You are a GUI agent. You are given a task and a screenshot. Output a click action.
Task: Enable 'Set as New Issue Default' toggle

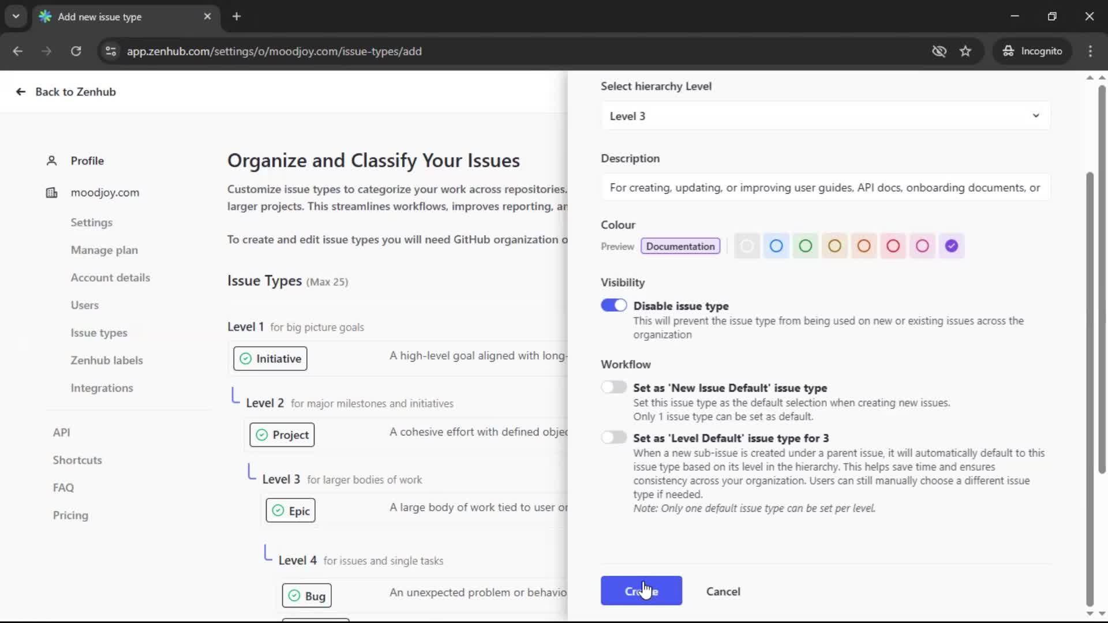[x=614, y=386]
